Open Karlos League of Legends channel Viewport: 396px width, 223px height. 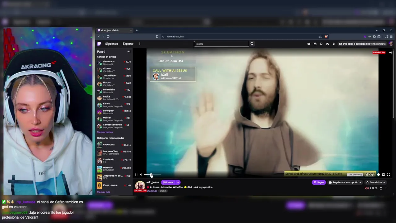[114, 105]
